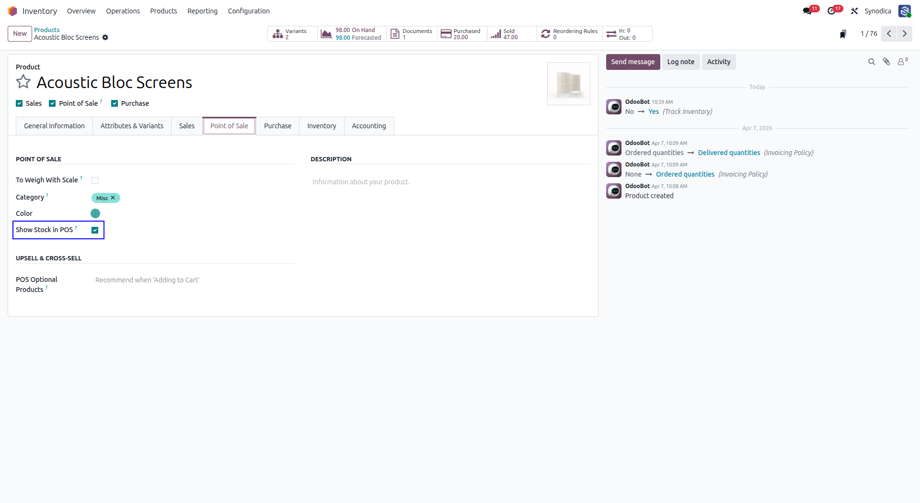Click Delivered quantities in chatter log
The image size is (920, 503).
729,153
